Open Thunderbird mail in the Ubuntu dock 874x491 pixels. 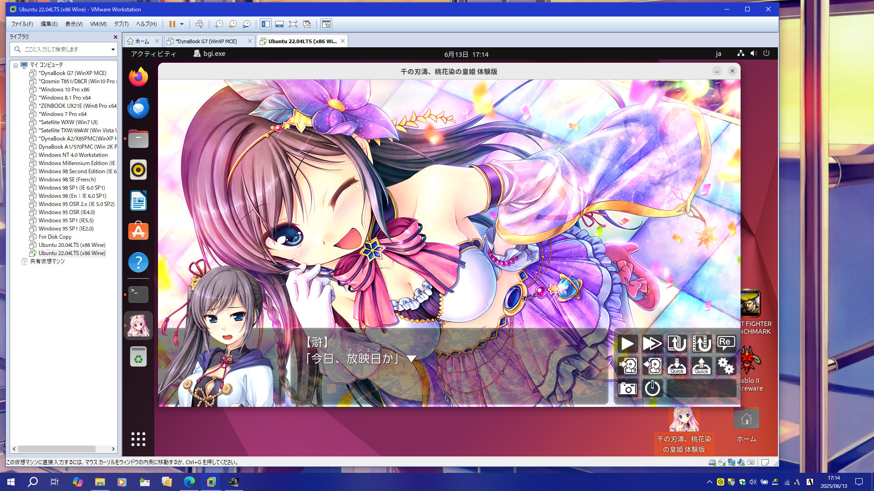[x=138, y=108]
